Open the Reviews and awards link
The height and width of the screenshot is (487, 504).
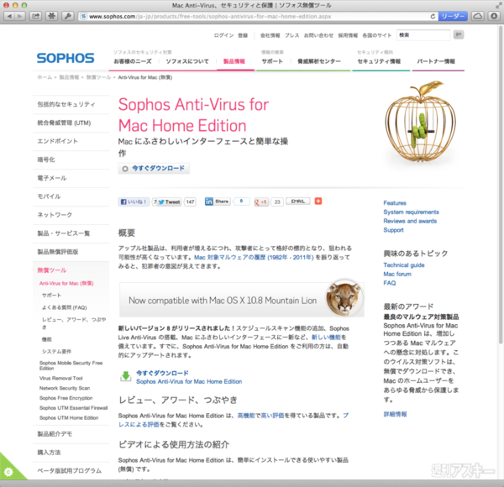click(x=410, y=221)
